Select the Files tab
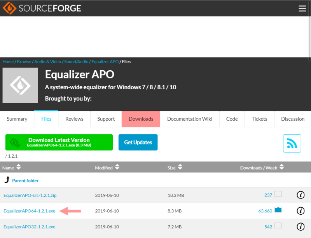The width and height of the screenshot is (311, 238). coord(46,119)
